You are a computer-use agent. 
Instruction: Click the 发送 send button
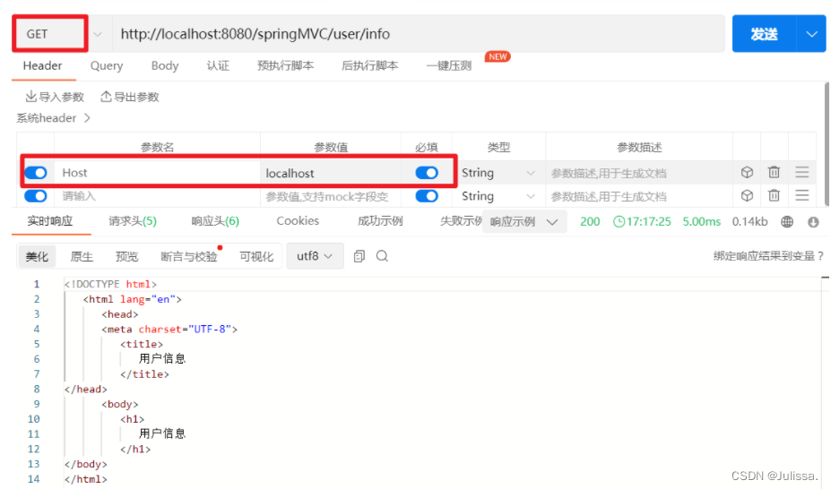click(764, 34)
